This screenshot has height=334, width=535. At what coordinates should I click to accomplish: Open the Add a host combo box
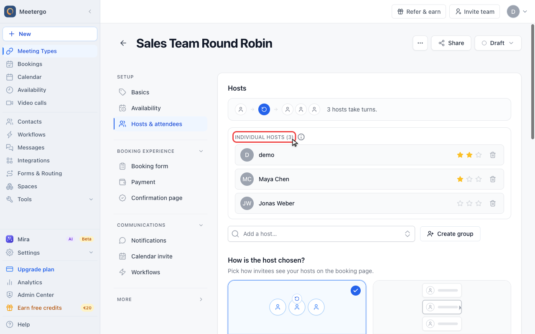(x=321, y=234)
